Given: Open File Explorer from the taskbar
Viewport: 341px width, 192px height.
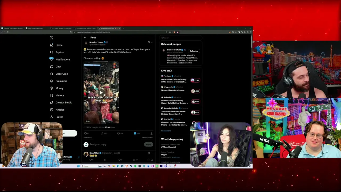Looking at the screenshot, I should [x=113, y=166].
